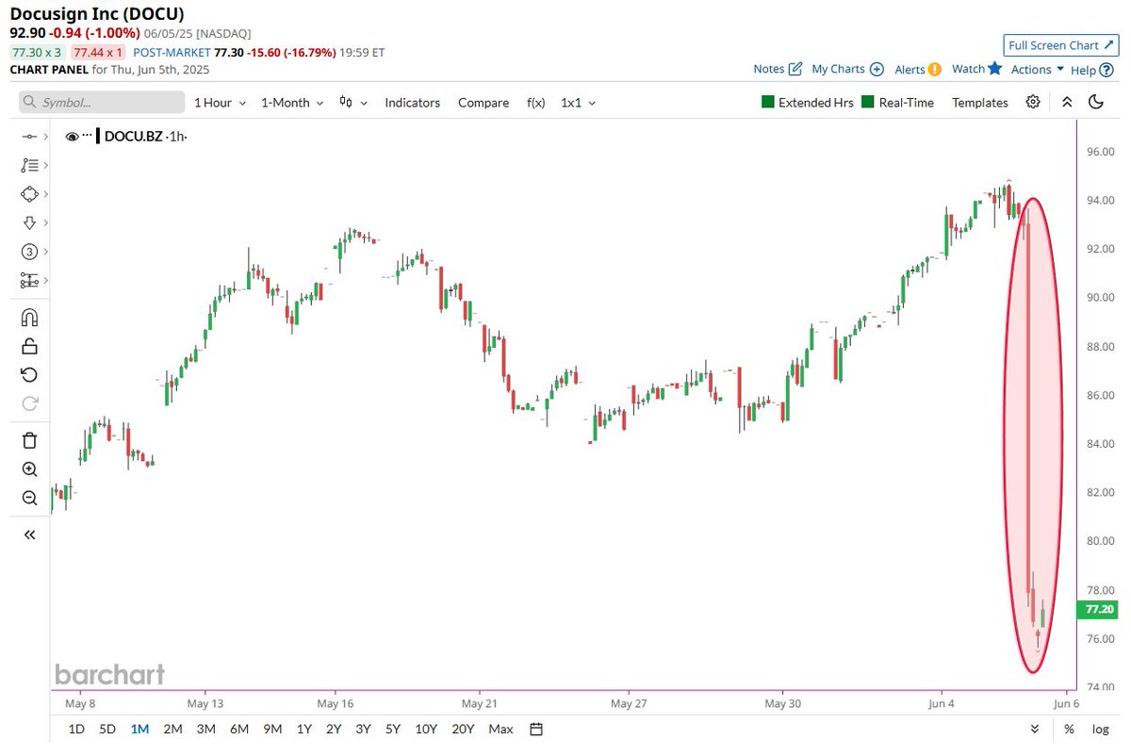Select the Max time range

click(x=500, y=729)
